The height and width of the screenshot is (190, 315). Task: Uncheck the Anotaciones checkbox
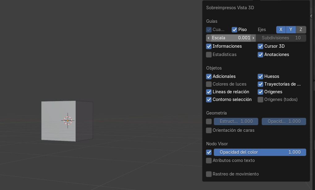(260, 55)
